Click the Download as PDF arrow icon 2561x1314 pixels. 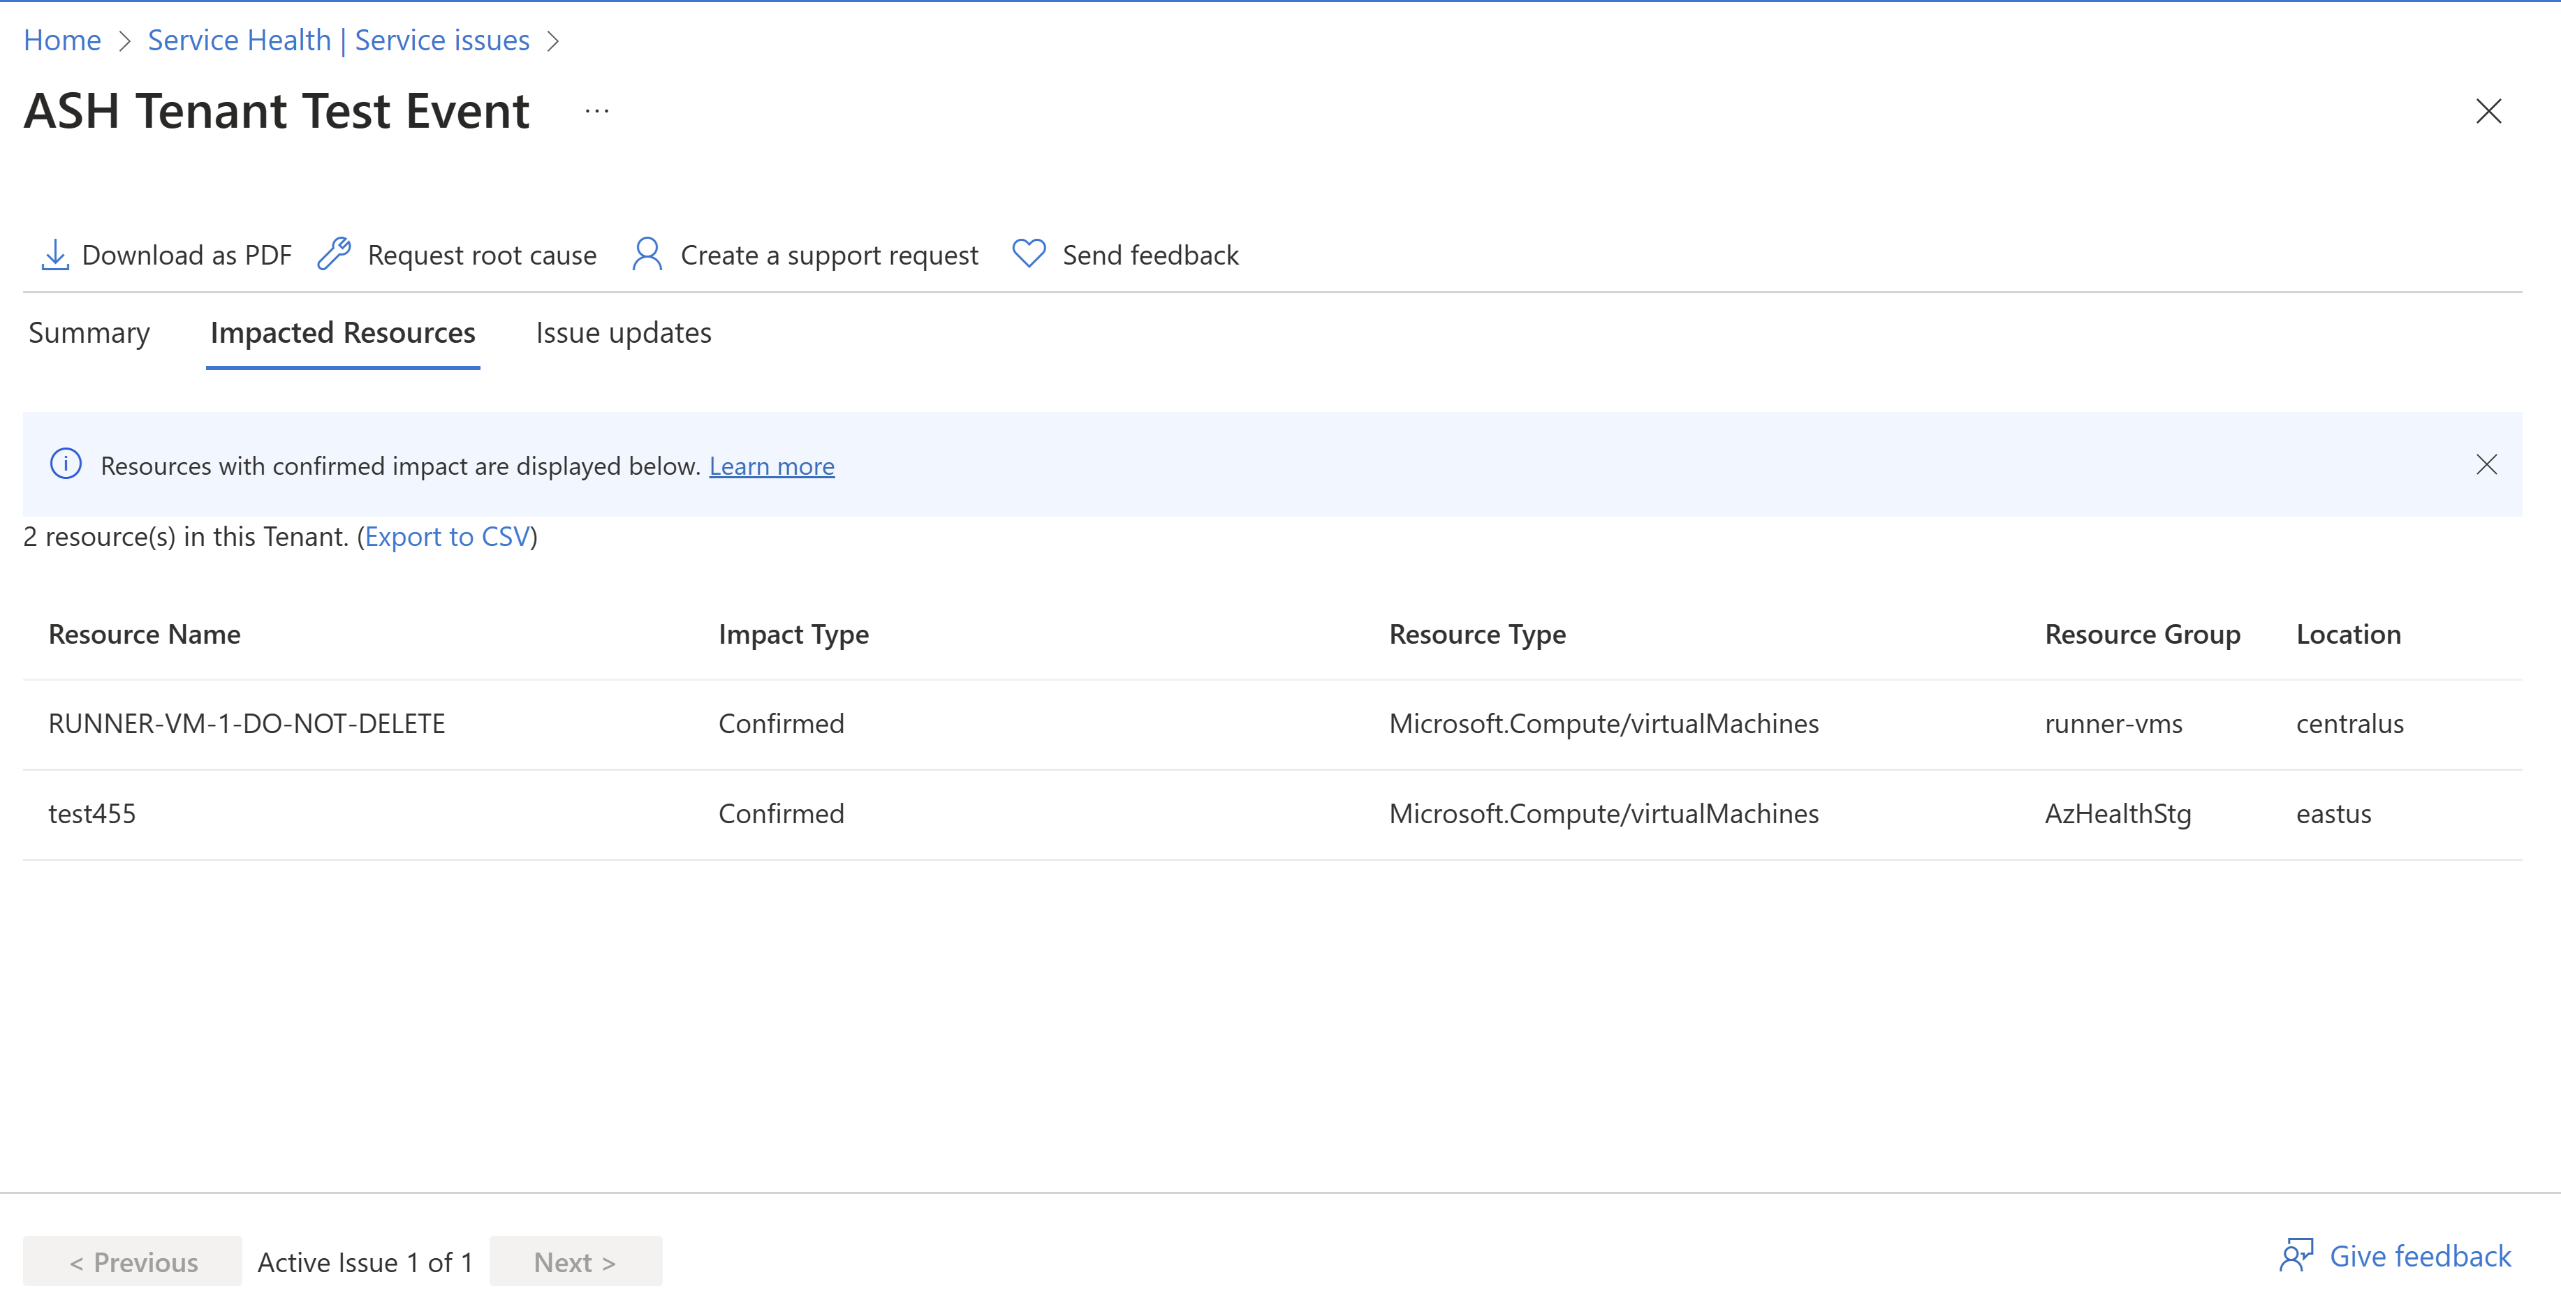coord(54,254)
